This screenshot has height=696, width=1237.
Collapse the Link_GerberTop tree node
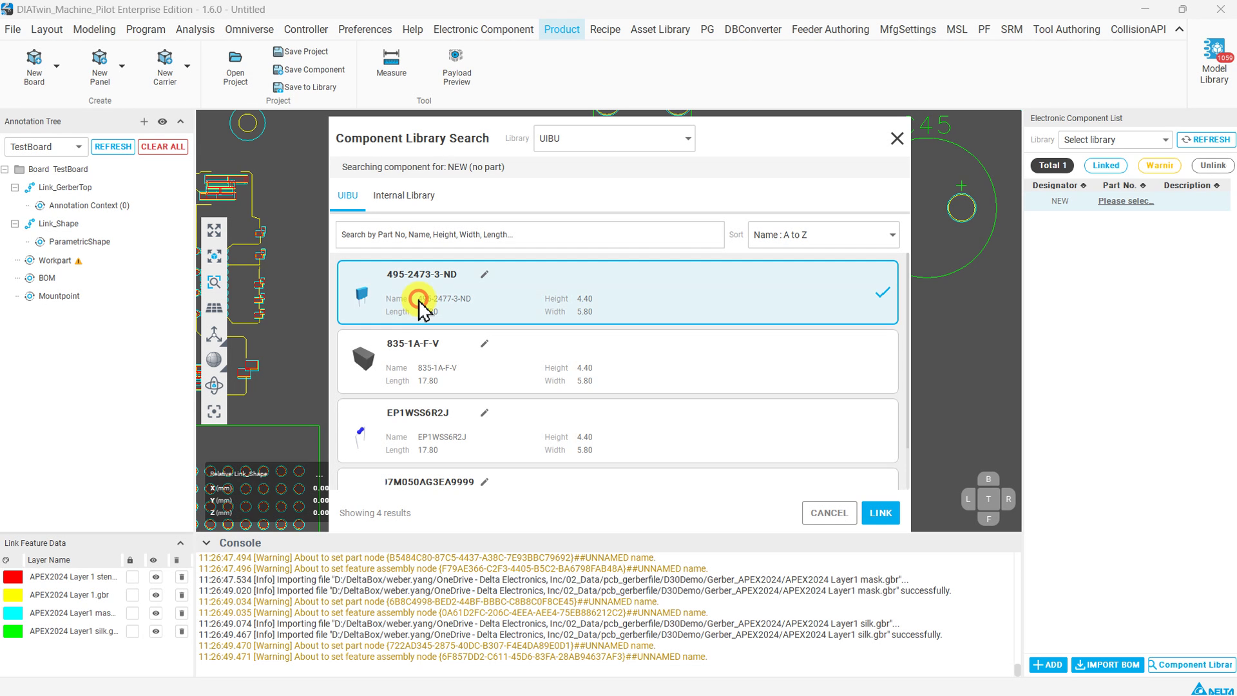coord(15,188)
